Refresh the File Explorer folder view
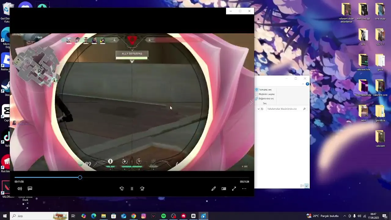Viewport: 391px width, 220px height. (262, 109)
